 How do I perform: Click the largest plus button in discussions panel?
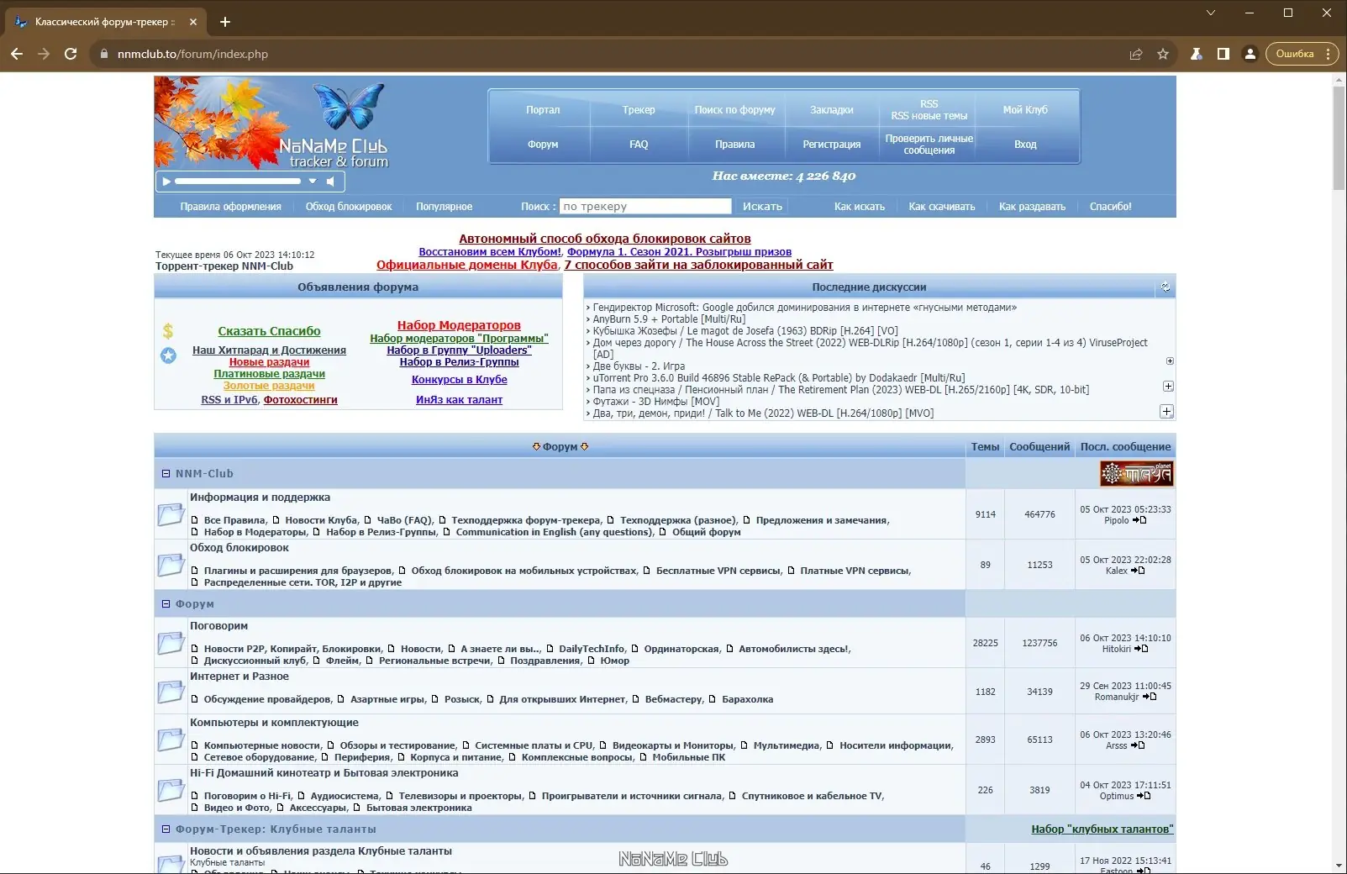tap(1166, 412)
